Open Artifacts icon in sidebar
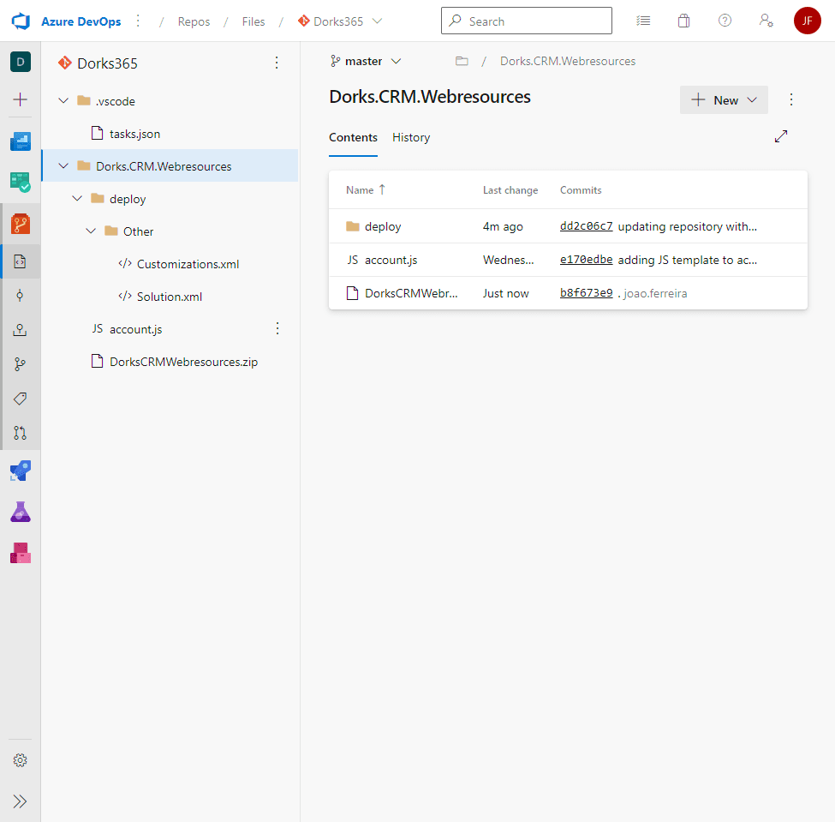This screenshot has height=822, width=835. 21,553
